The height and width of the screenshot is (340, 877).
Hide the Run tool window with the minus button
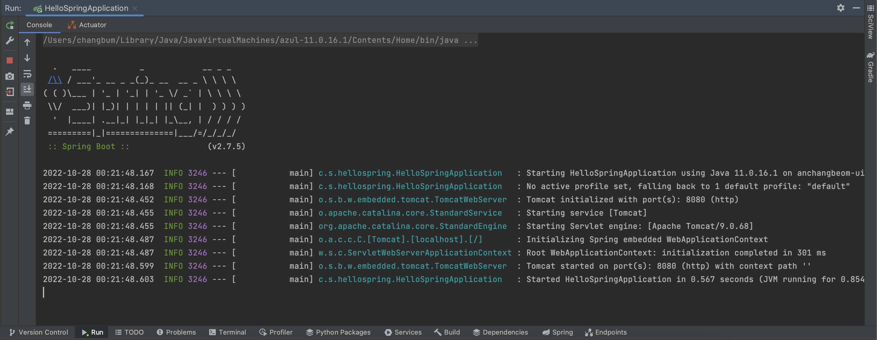click(x=856, y=8)
